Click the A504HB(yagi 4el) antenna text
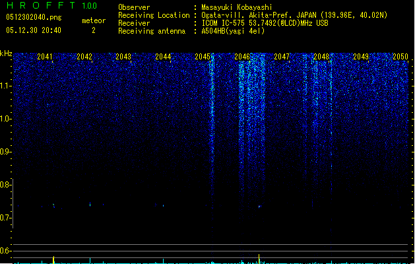Viewport: 415px width, 264px height. [x=233, y=31]
